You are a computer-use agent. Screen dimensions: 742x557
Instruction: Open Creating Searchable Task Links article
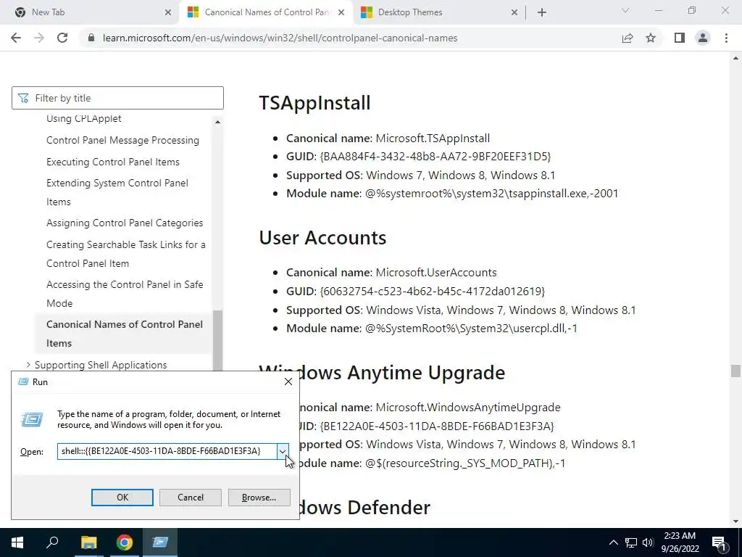(126, 254)
